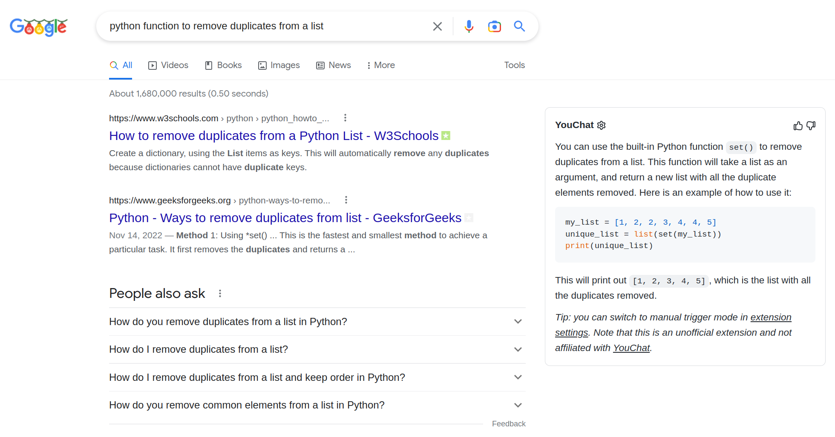The width and height of the screenshot is (835, 437).
Task: Click the print(unique_list) code line
Action: click(609, 246)
